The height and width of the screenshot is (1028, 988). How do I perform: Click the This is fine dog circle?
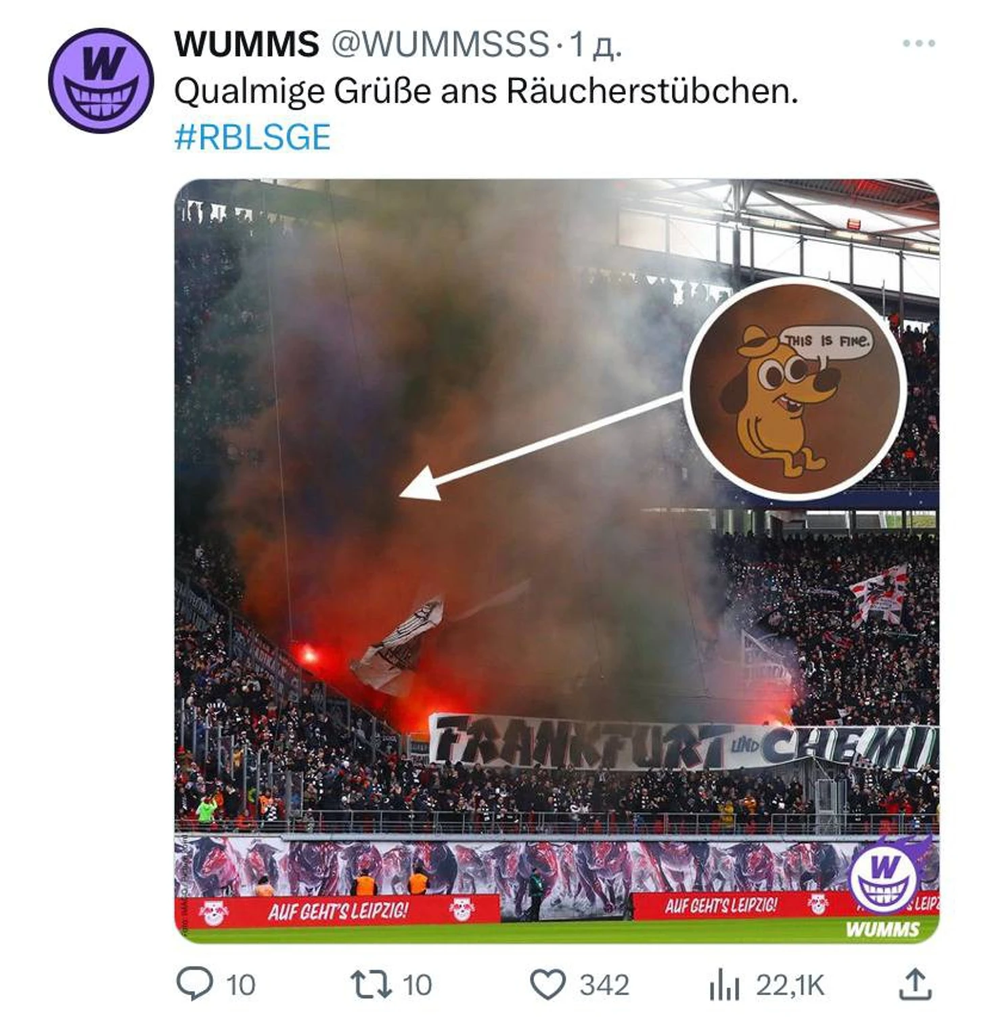pos(794,388)
